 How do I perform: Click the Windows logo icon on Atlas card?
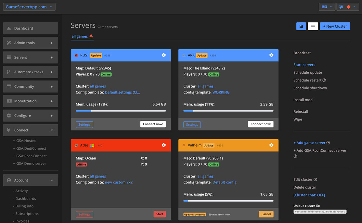[x=92, y=145]
